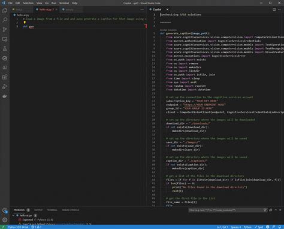Screen dimensions: 284x229
Task: Click the def generate_caption line in Copilot
Action: click(x=185, y=33)
